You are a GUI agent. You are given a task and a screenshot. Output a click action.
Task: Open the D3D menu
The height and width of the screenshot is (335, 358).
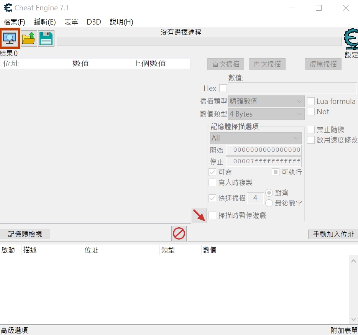pos(94,22)
